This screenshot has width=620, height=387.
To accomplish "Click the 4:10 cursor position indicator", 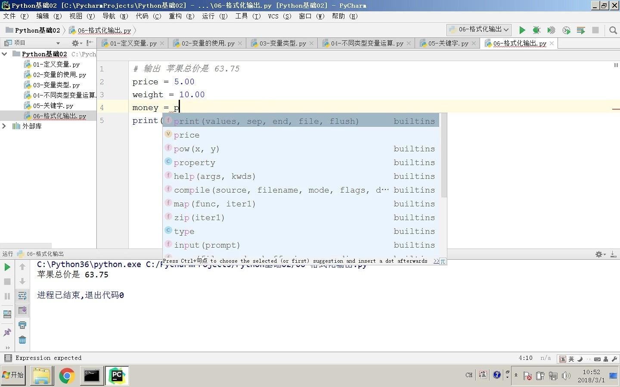I will tap(525, 358).
